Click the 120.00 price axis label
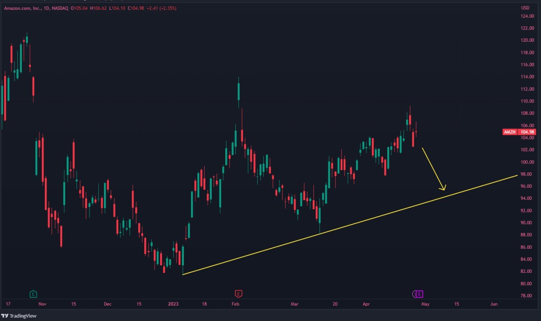This screenshot has width=541, height=321. (x=527, y=41)
